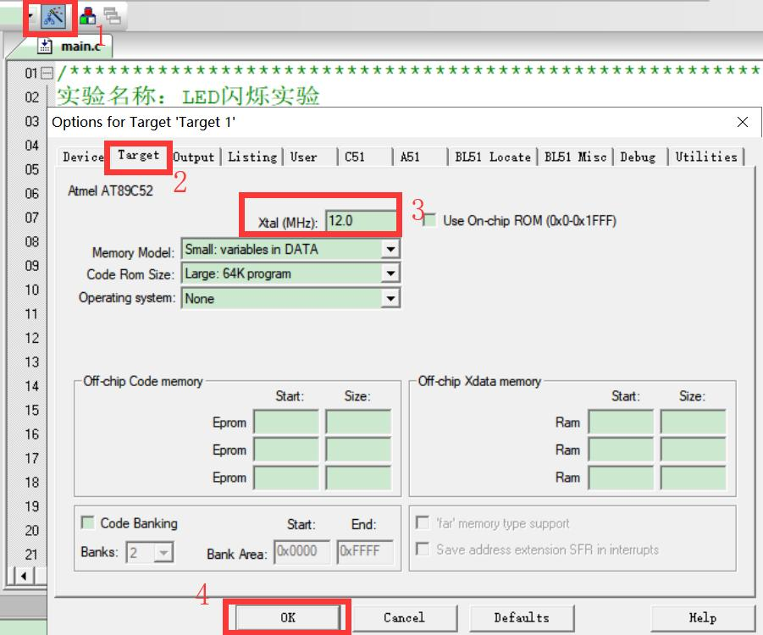The width and height of the screenshot is (763, 635).
Task: Click the main.c file icon
Action: (x=45, y=46)
